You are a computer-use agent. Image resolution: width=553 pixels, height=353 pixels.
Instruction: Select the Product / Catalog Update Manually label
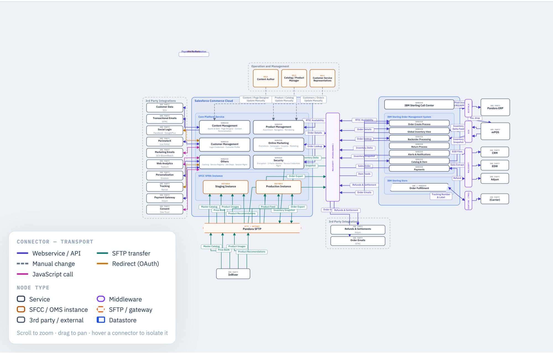(284, 99)
